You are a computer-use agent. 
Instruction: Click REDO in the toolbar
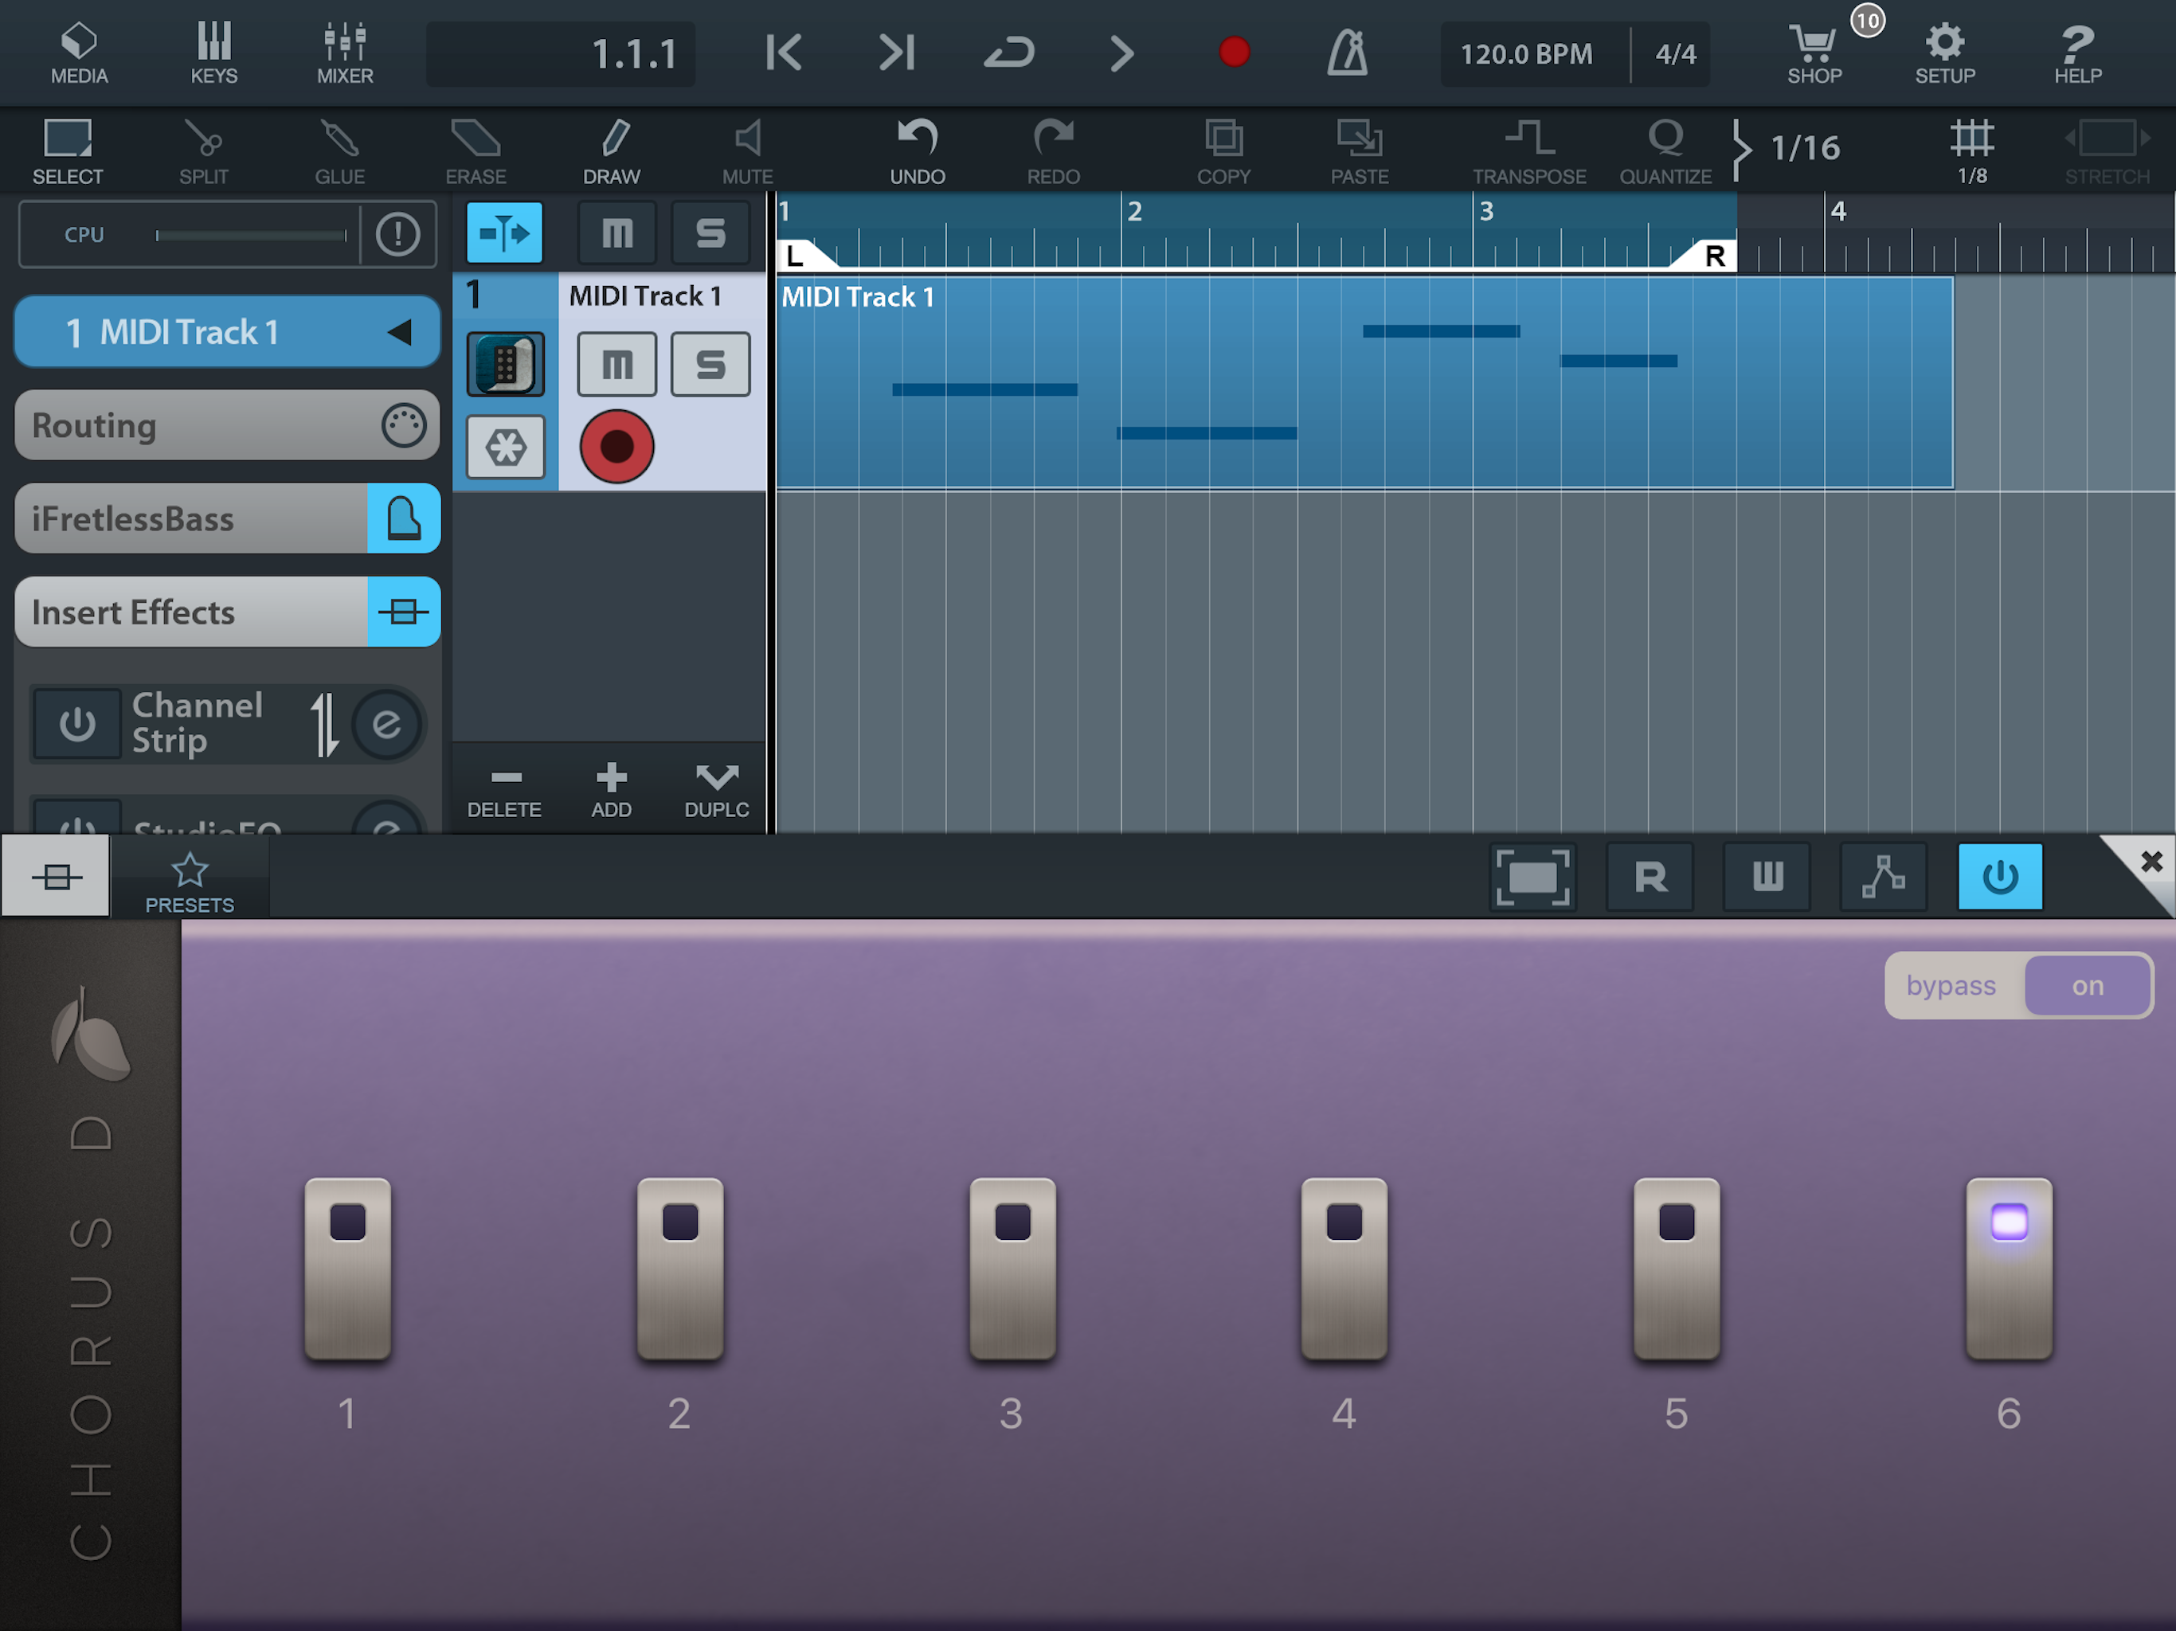(x=1054, y=151)
